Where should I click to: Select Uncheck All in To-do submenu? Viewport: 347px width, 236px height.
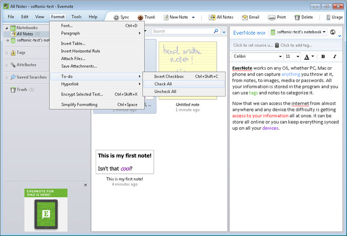pyautogui.click(x=184, y=92)
